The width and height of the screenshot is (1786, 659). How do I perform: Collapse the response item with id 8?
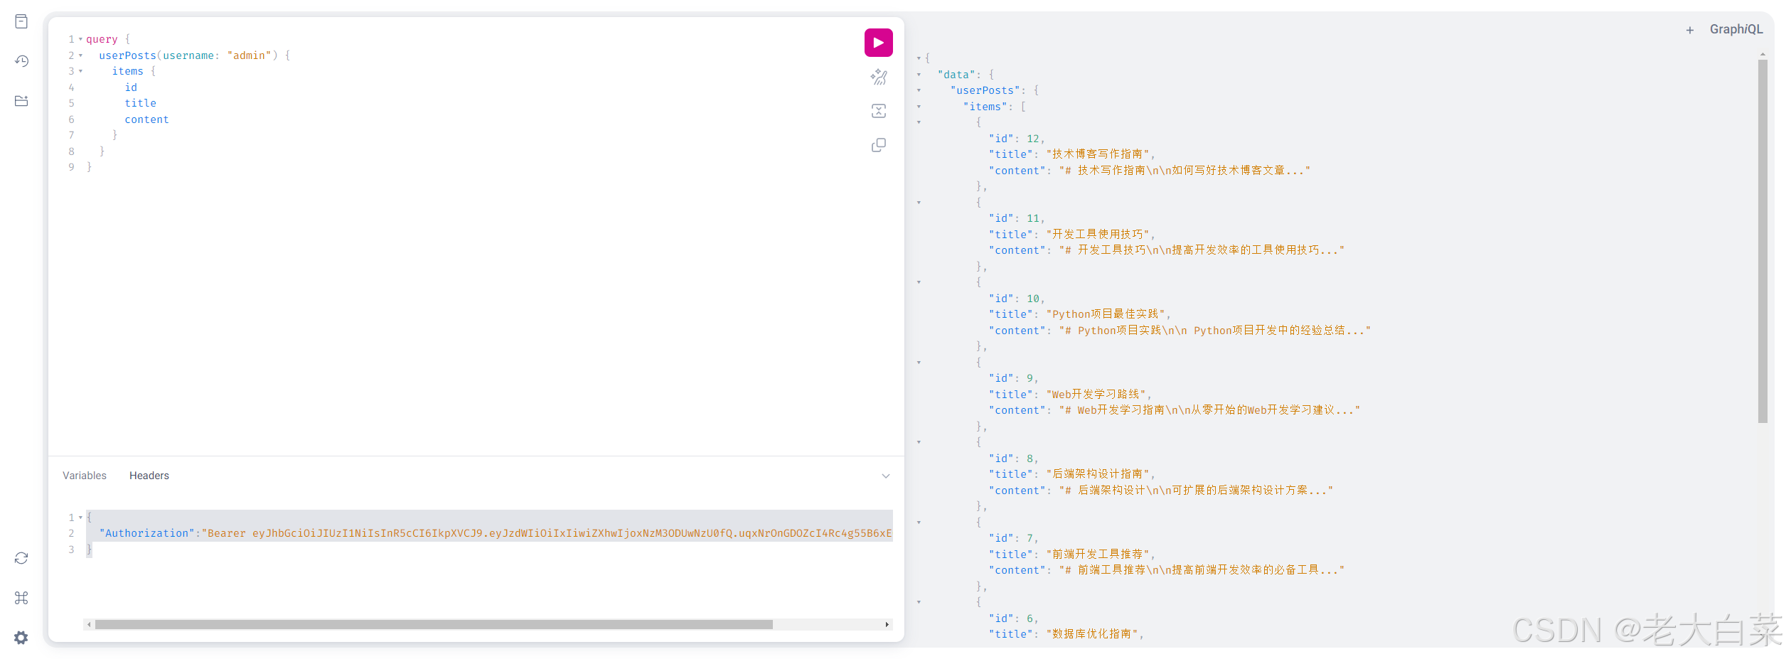tap(919, 442)
